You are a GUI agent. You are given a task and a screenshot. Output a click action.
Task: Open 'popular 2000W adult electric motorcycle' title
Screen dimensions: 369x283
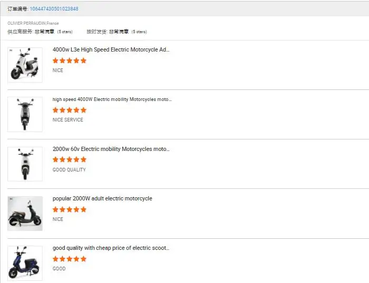click(102, 199)
